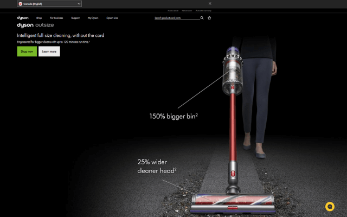Viewport: 347px width, 217px height.
Task: Click the Canada flag icon in region selector
Action: point(21,4)
